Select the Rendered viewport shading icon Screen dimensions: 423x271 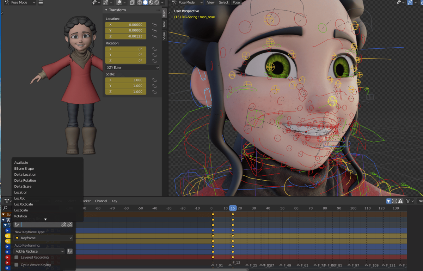157,3
